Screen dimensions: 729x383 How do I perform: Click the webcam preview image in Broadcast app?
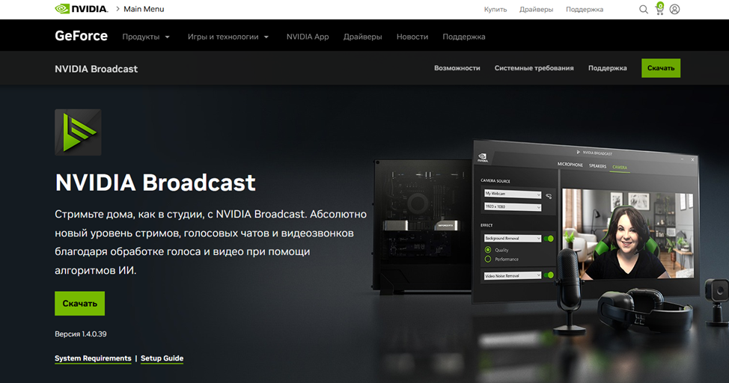628,234
